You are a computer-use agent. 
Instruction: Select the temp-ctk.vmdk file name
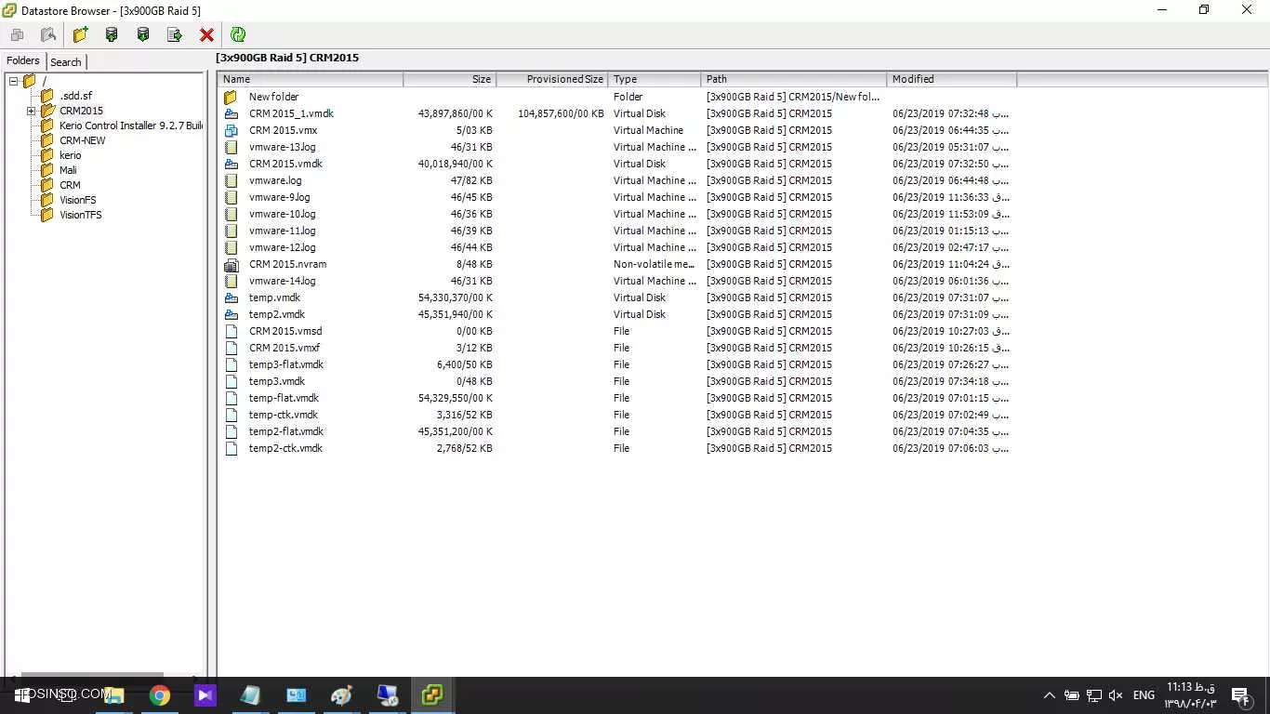tap(284, 415)
